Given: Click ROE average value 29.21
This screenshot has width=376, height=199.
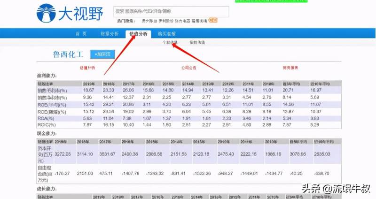Looking at the screenshot, I should (109, 105).
